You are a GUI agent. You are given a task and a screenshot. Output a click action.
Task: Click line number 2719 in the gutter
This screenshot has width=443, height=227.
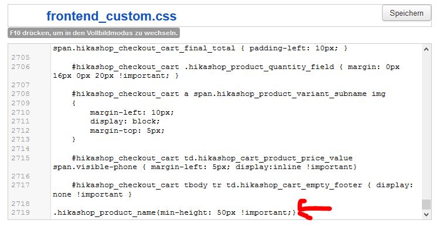click(21, 212)
